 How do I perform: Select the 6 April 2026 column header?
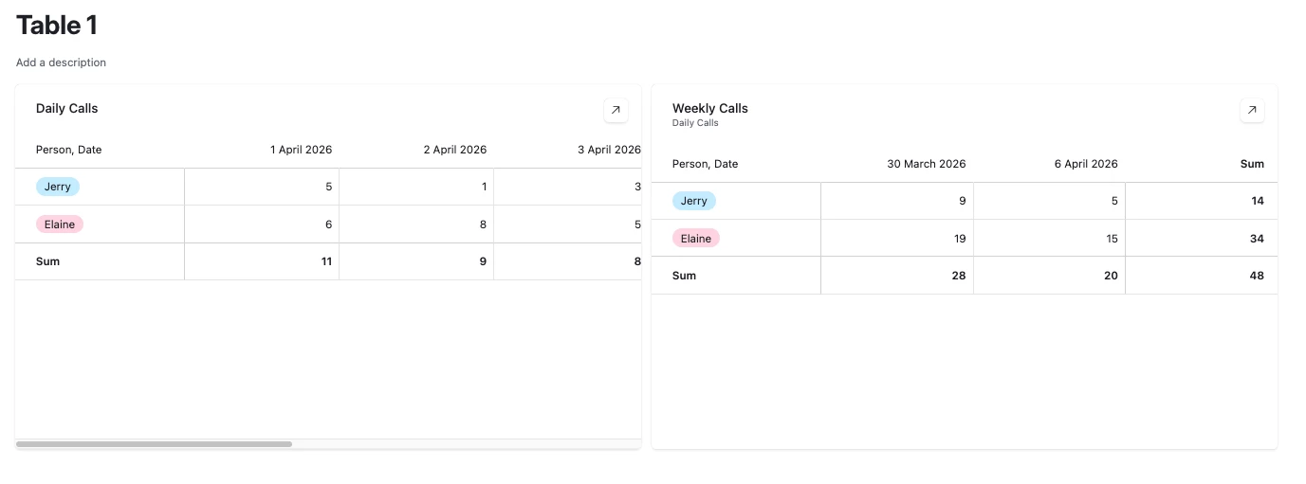coord(1086,164)
